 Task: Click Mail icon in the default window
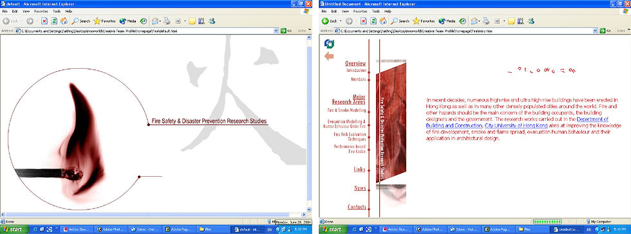[155, 21]
